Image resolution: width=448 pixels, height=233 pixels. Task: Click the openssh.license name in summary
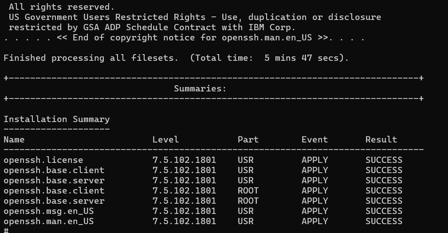click(43, 160)
